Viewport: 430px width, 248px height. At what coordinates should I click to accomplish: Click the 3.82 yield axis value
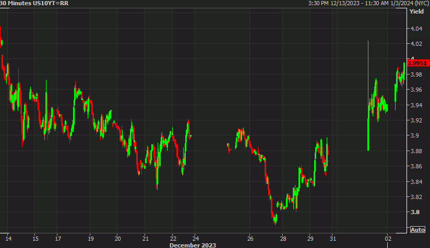[x=416, y=197]
